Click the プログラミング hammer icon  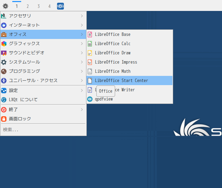tap(4, 71)
